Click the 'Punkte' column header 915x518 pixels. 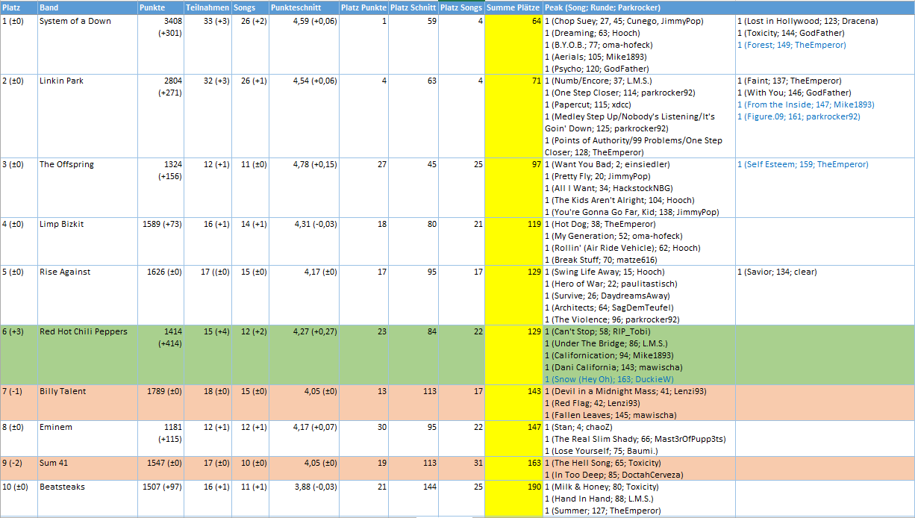pyautogui.click(x=160, y=7)
